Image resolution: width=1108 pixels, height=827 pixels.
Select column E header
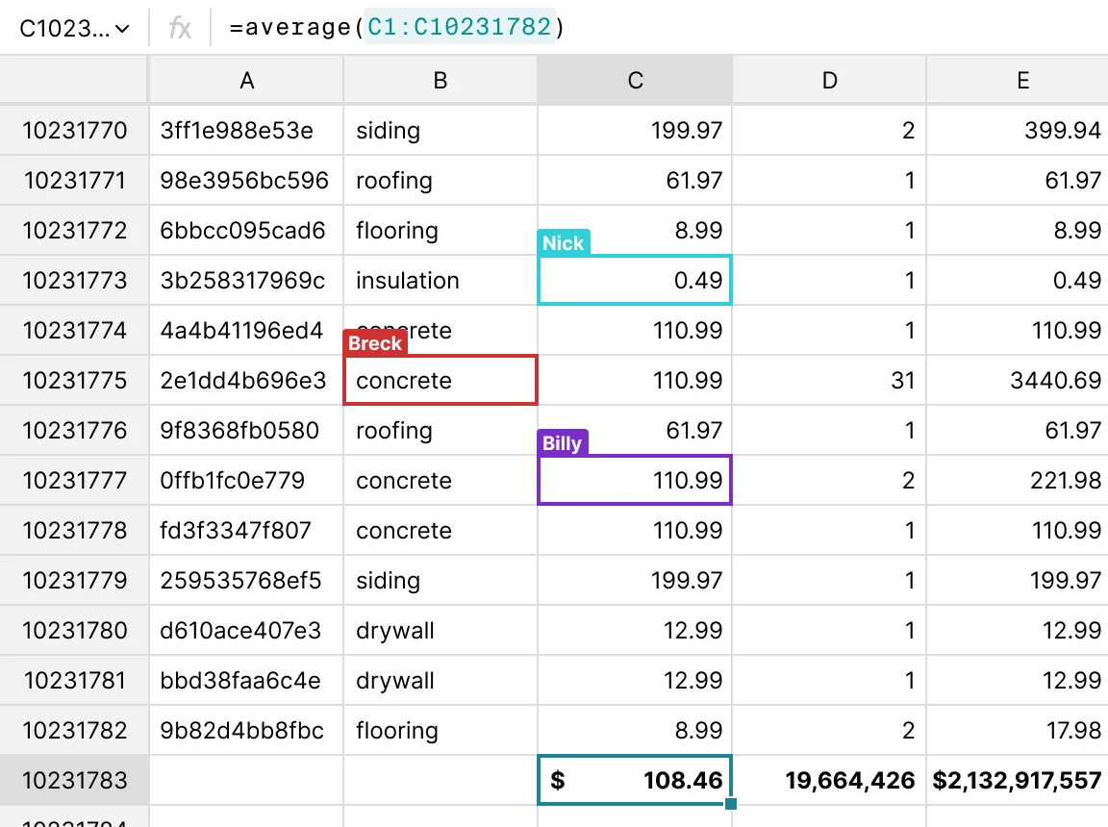point(1021,81)
